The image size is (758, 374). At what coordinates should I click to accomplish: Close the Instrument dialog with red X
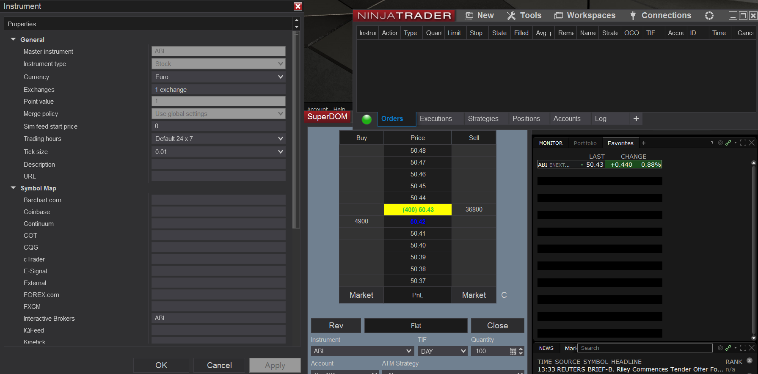click(x=298, y=6)
